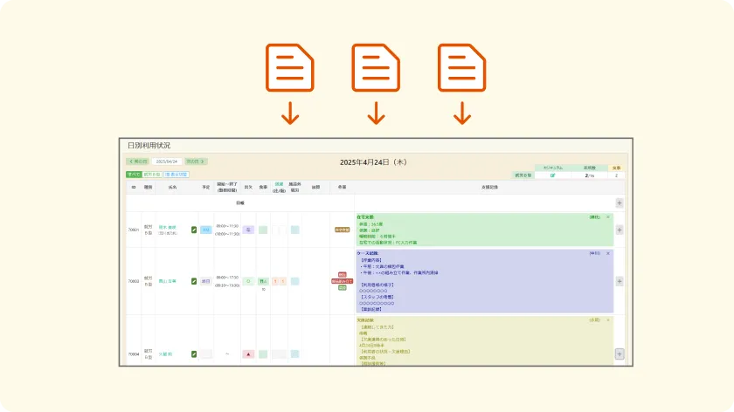
Task: Toggle the display switch button beside filters
Action: [177, 175]
